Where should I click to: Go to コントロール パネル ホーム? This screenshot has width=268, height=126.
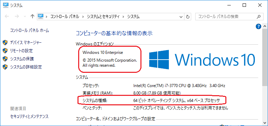(29, 30)
